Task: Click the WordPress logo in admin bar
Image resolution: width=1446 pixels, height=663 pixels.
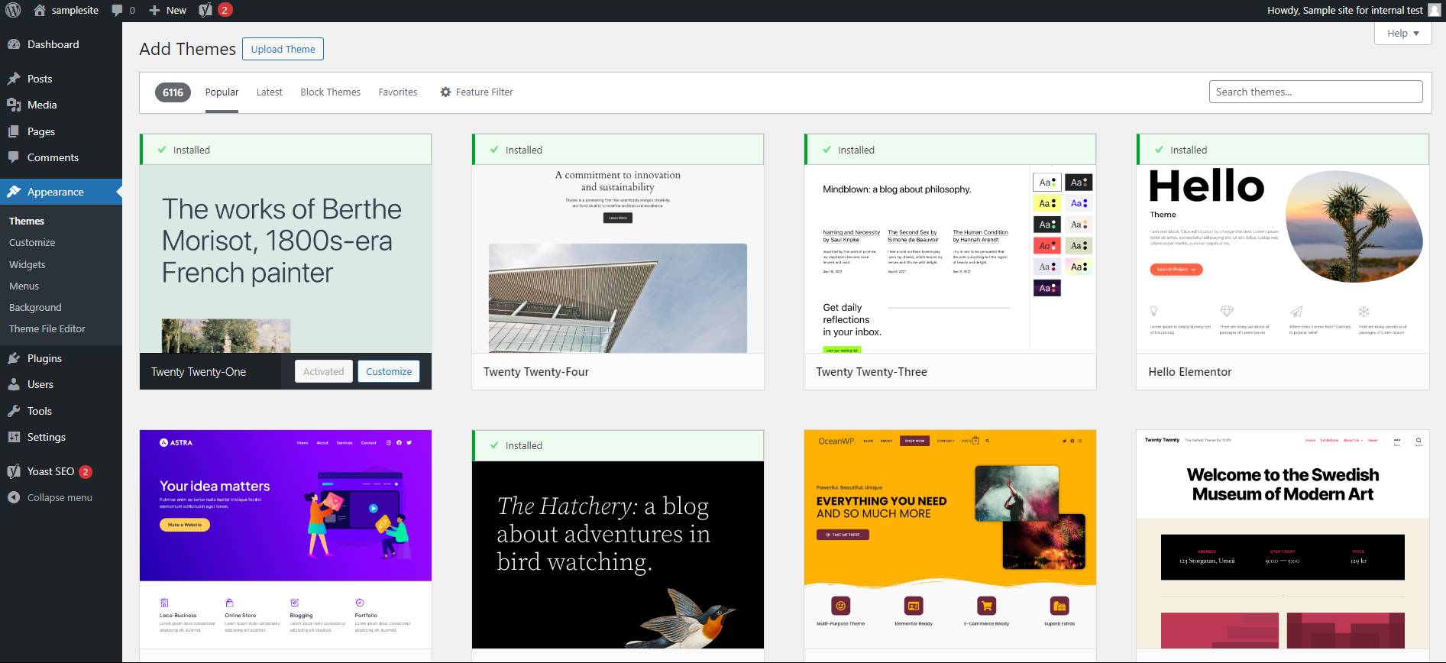Action: [x=13, y=10]
